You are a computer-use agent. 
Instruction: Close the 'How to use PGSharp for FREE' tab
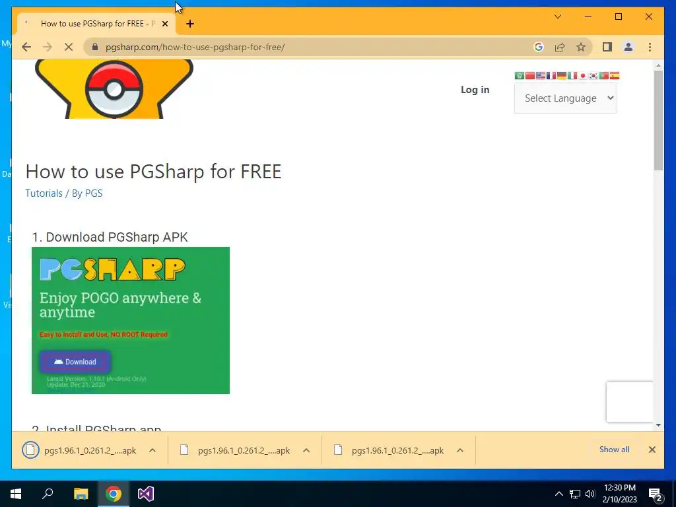164,24
